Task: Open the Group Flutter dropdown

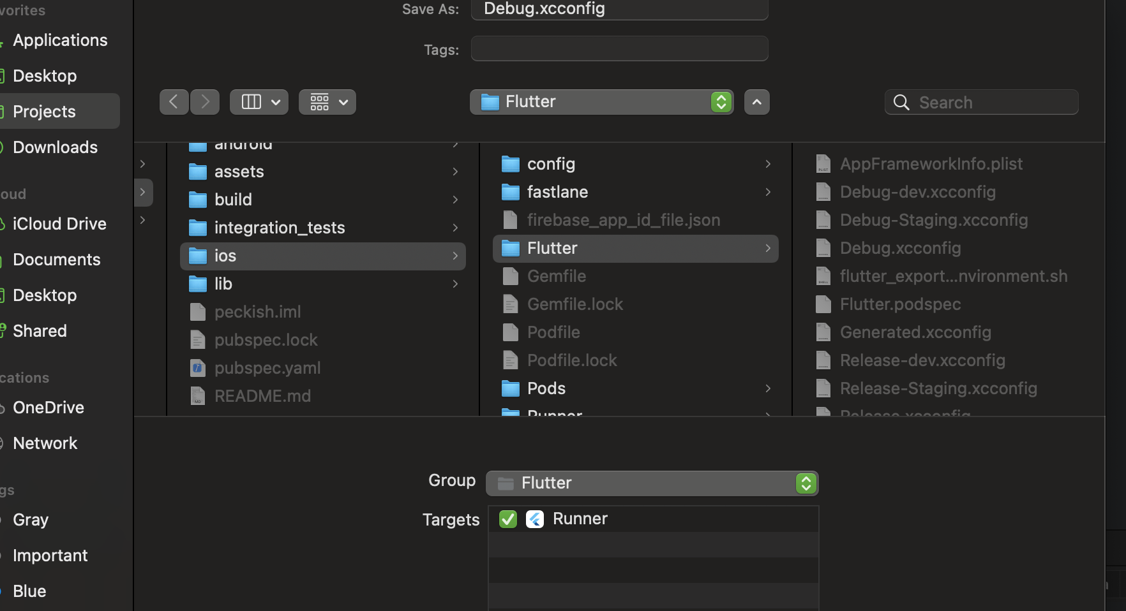Action: pyautogui.click(x=652, y=483)
